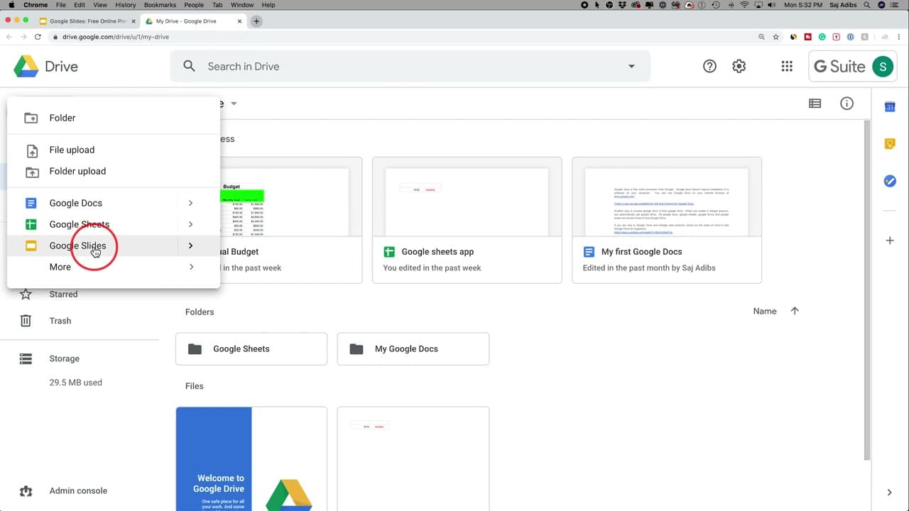Image resolution: width=909 pixels, height=511 pixels.
Task: Click the main vertical scrollbar
Action: tap(867, 291)
